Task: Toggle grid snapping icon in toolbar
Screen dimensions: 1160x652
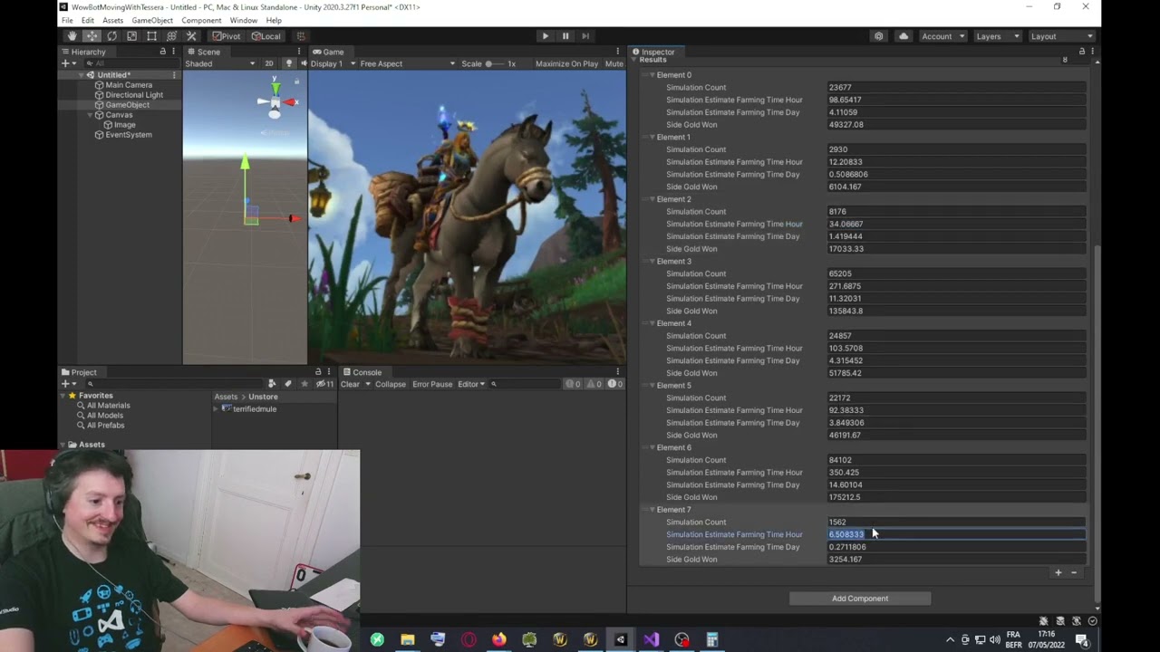Action: tap(301, 36)
